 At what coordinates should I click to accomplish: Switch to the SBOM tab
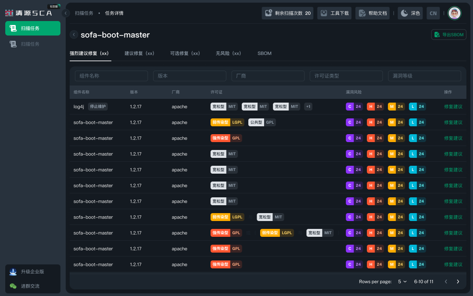point(264,53)
